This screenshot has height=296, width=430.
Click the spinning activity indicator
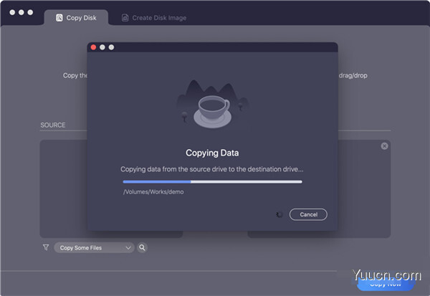(279, 214)
